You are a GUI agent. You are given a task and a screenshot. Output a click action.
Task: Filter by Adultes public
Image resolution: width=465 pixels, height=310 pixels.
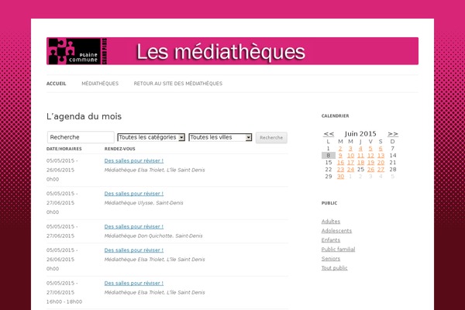point(331,222)
